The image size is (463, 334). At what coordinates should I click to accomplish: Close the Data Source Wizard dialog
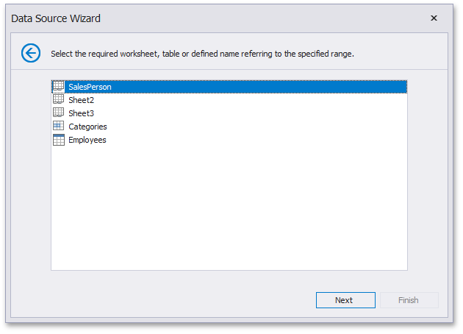pos(434,18)
